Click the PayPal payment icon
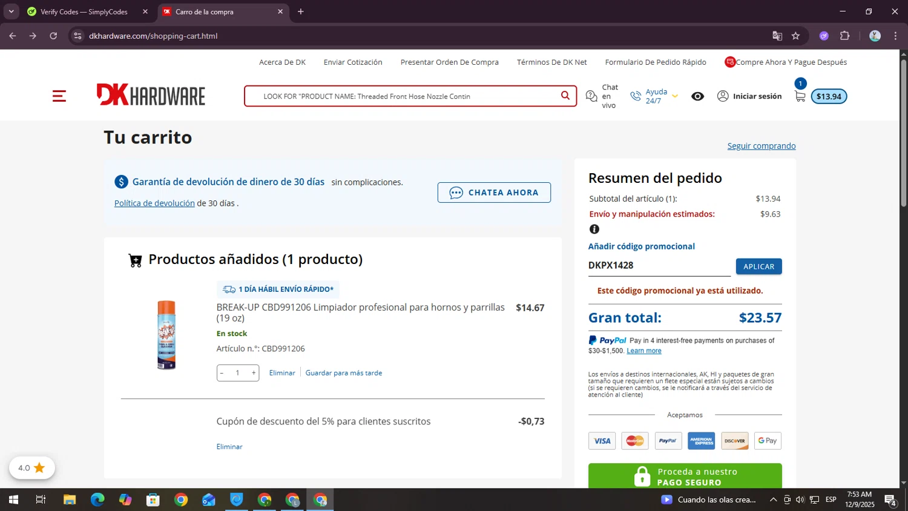Image resolution: width=908 pixels, height=511 pixels. [x=668, y=441]
